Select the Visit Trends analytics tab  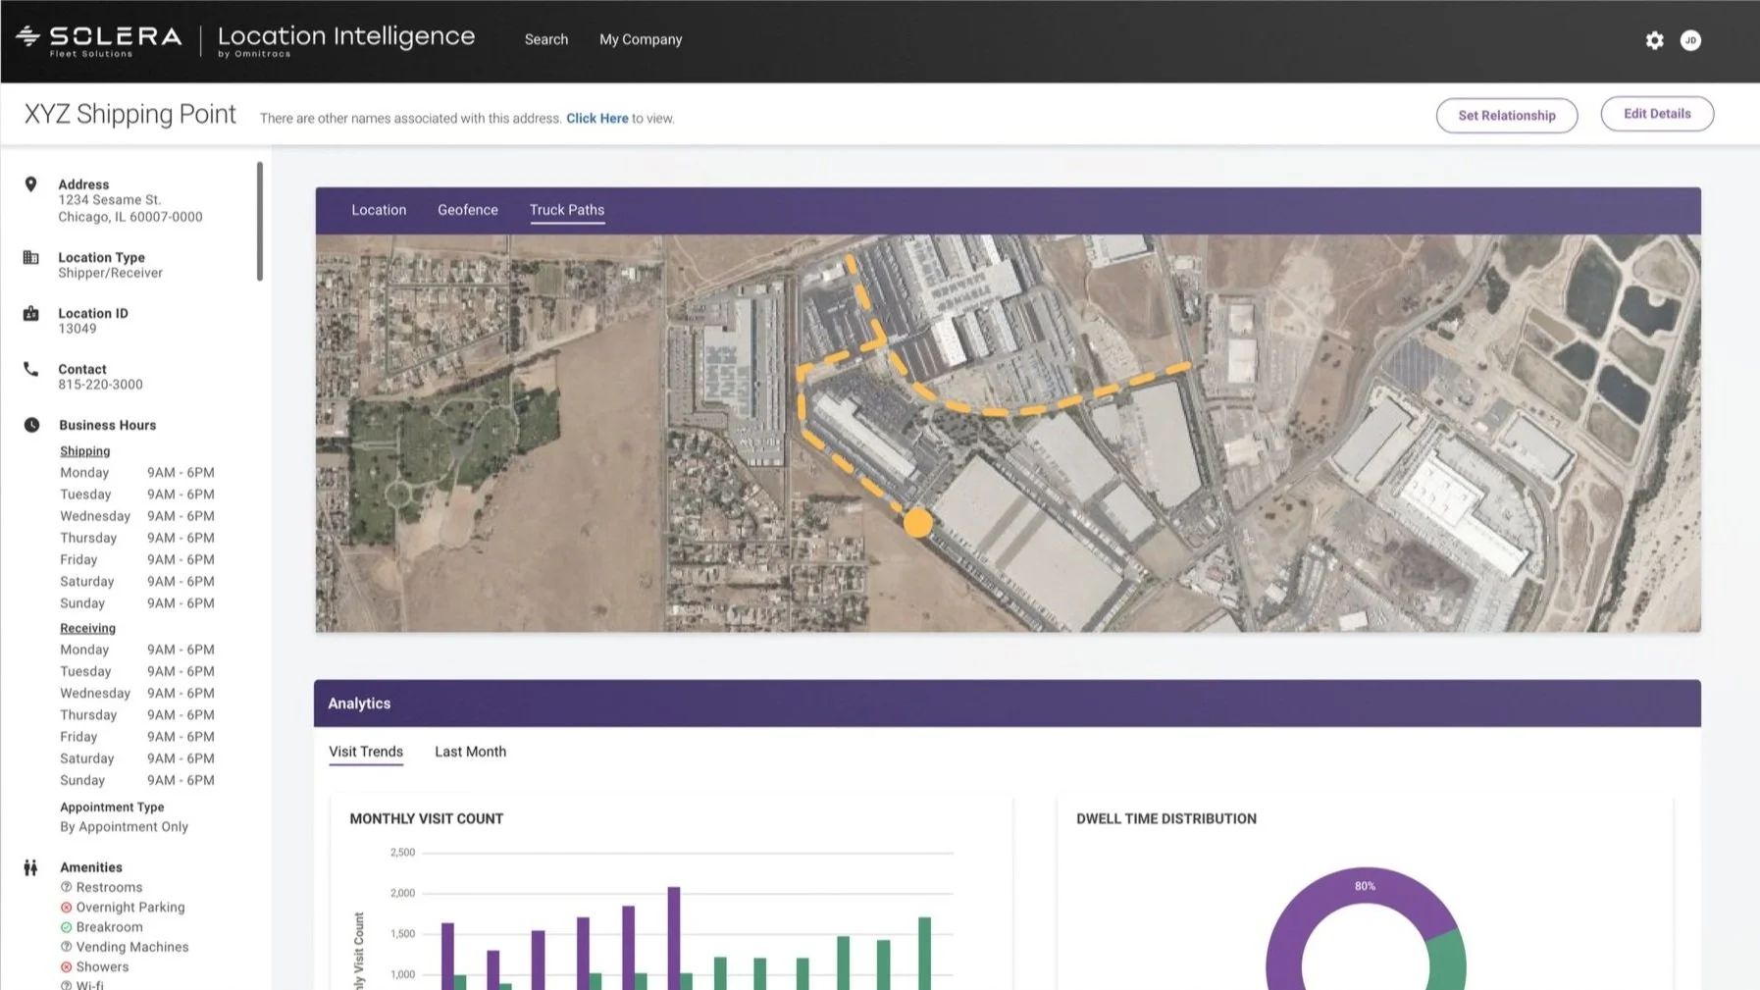tap(366, 752)
